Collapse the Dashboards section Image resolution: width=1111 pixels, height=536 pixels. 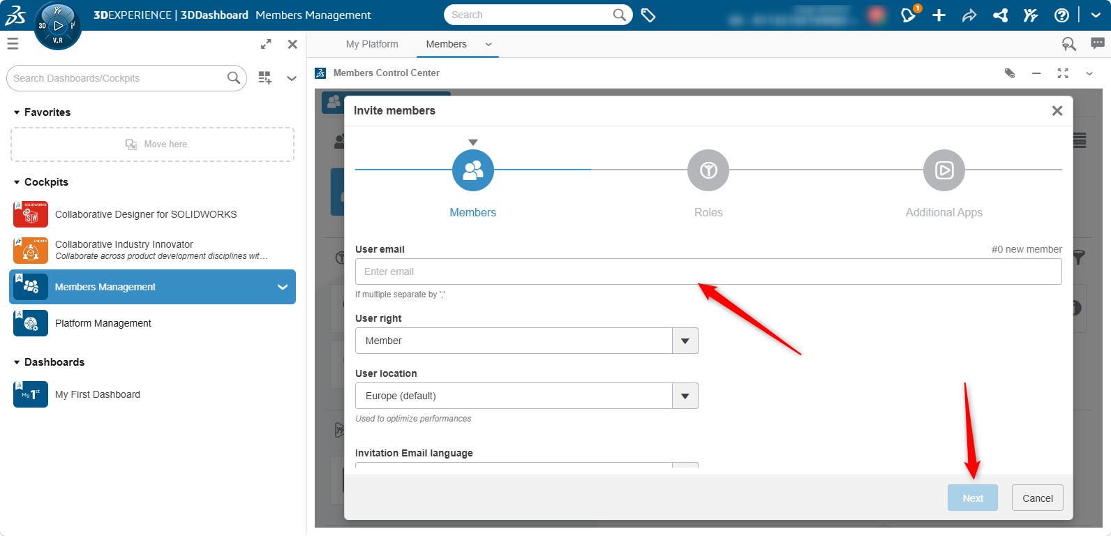17,362
